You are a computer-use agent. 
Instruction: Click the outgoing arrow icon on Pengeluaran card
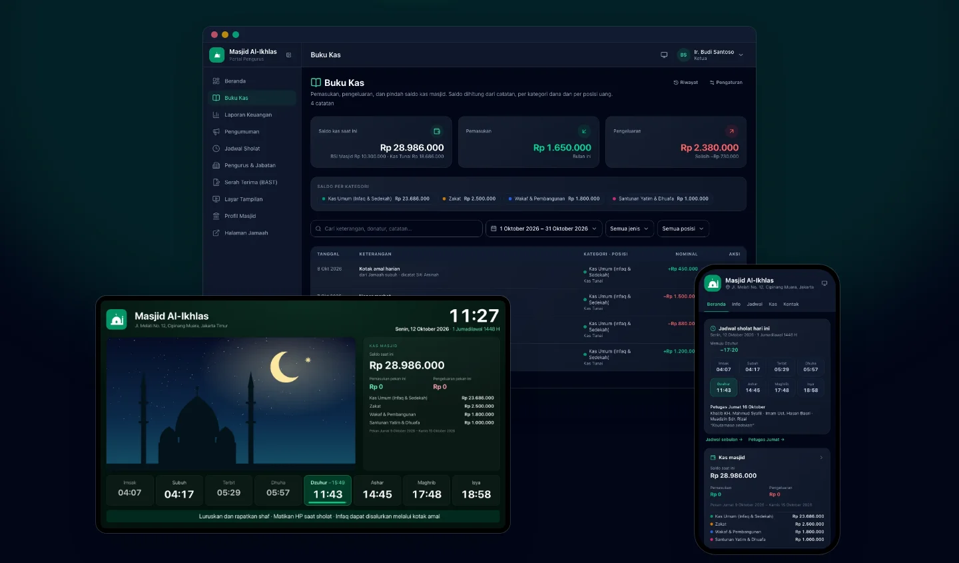point(731,131)
